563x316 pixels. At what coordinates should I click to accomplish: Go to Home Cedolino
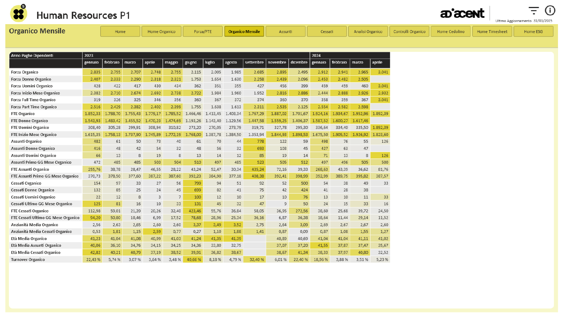click(x=451, y=32)
